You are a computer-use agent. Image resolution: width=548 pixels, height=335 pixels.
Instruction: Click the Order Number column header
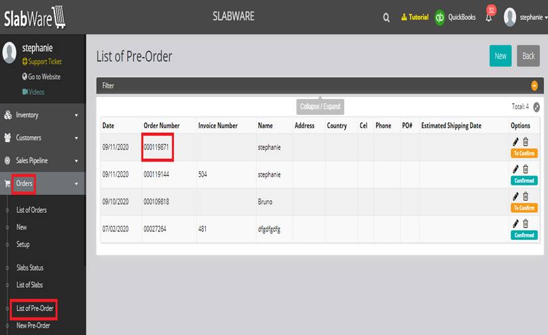161,125
